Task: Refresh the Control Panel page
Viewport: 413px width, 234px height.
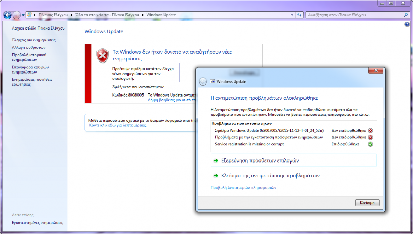Action: click(x=299, y=15)
